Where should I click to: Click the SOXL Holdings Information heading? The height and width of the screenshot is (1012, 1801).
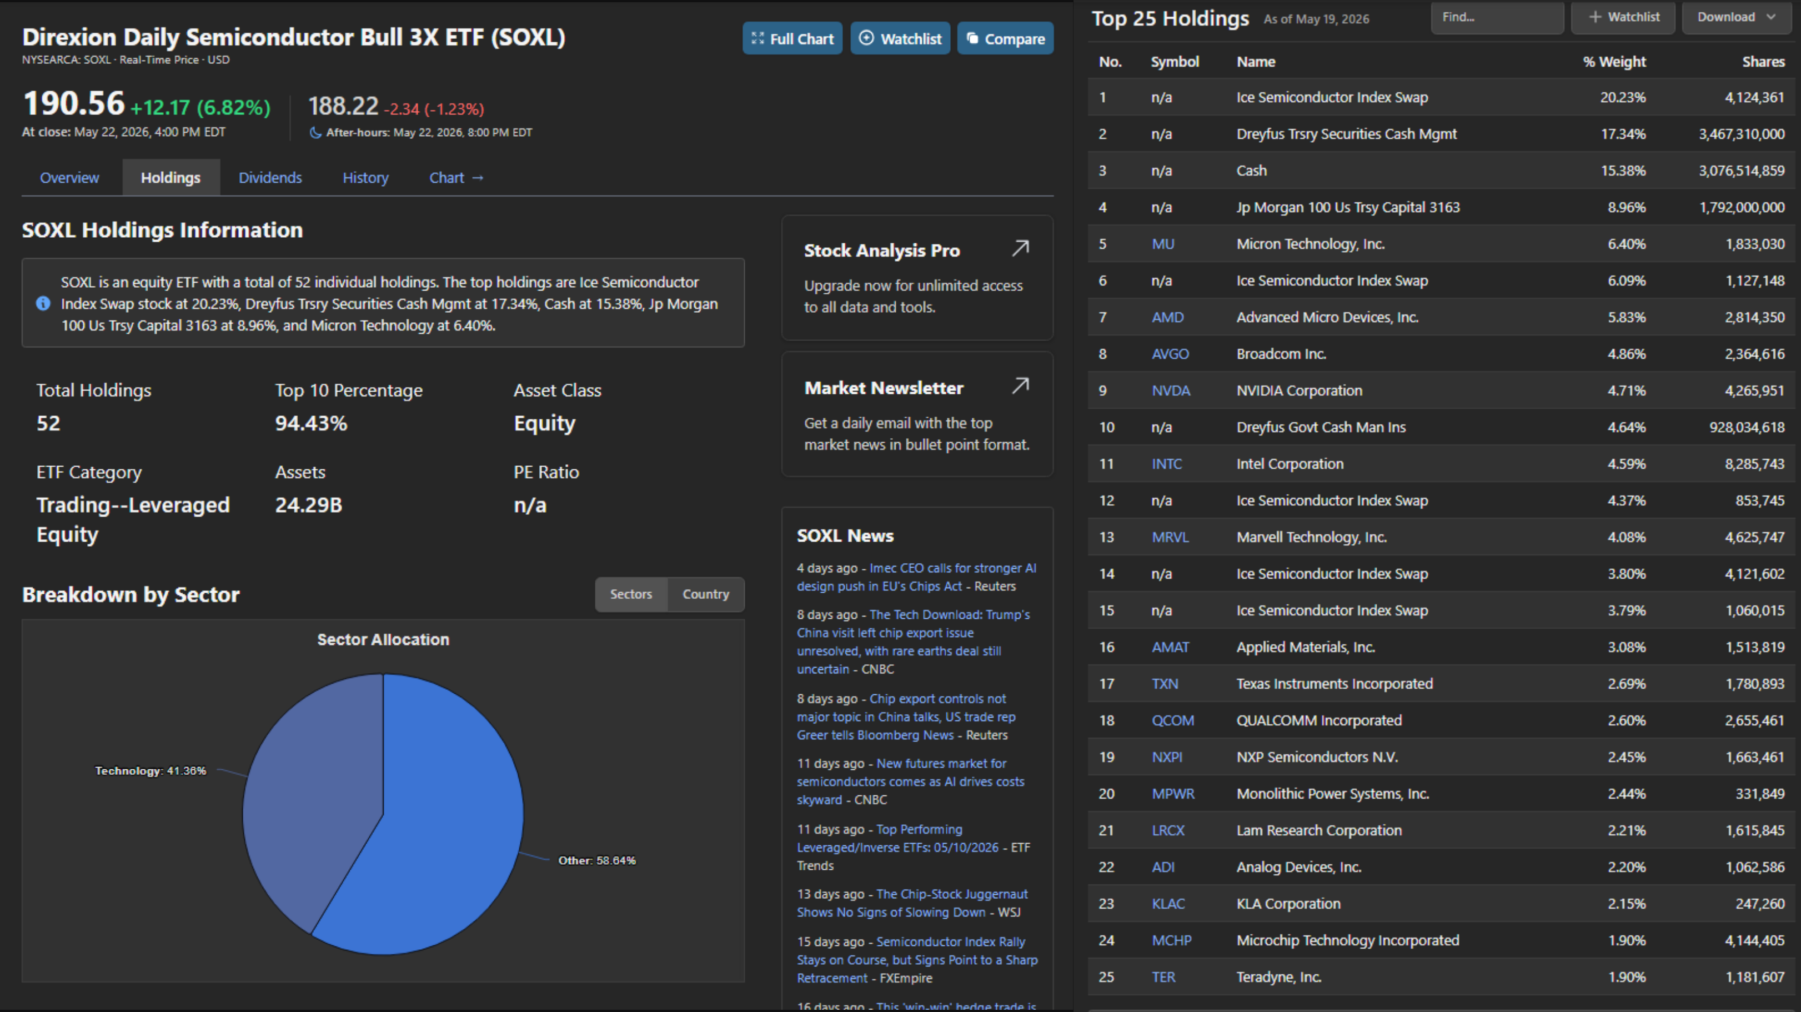pyautogui.click(x=162, y=230)
